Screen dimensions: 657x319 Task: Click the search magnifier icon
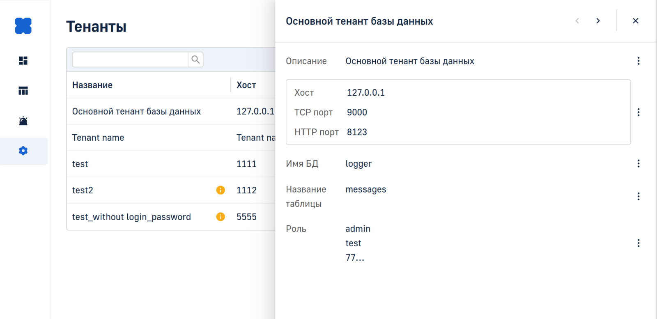(x=195, y=60)
